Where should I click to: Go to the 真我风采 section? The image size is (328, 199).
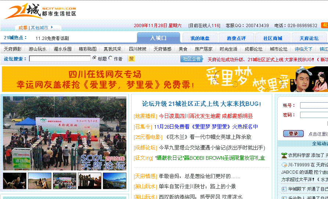pyautogui.click(x=112, y=49)
